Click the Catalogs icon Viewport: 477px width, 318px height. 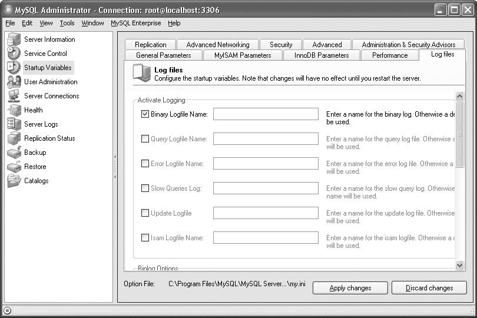(x=14, y=181)
